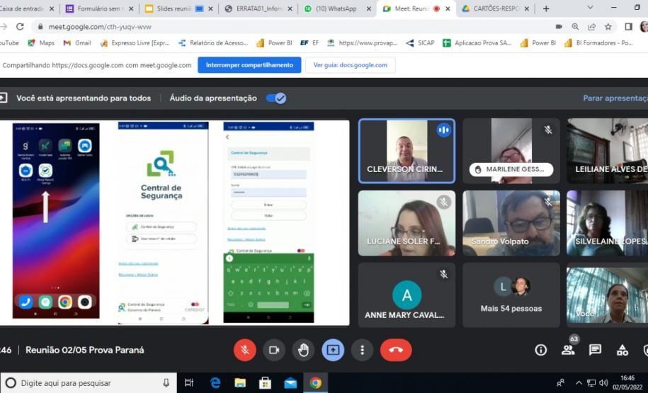Toggle Áudio da apresentação switch

pyautogui.click(x=276, y=98)
